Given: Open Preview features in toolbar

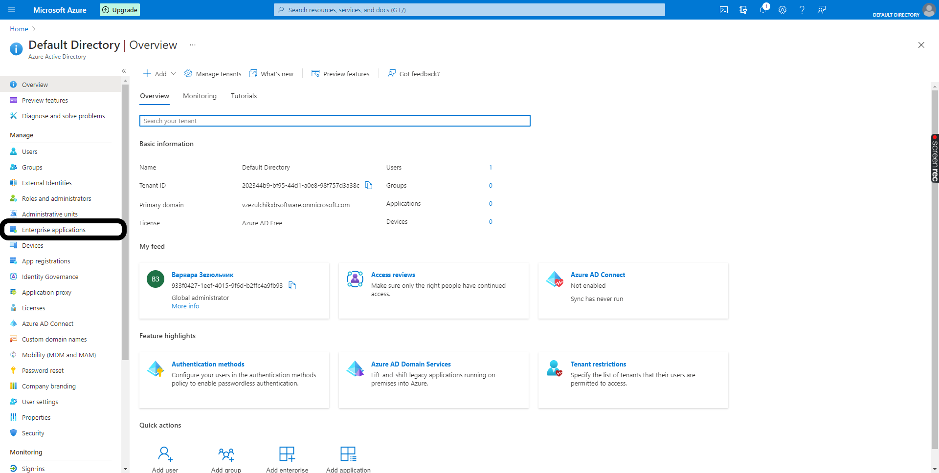Looking at the screenshot, I should click(340, 74).
